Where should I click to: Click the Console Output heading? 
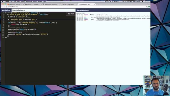[x=83, y=10]
